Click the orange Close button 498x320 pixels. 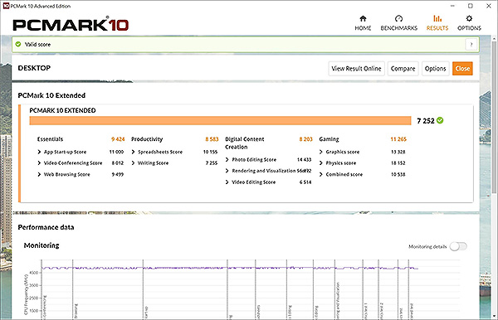462,69
